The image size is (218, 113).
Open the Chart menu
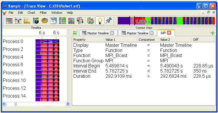pyautogui.click(x=32, y=13)
